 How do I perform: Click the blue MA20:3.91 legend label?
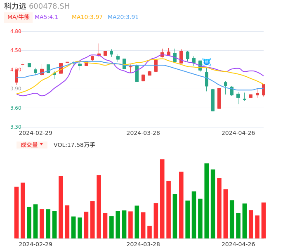pyautogui.click(x=123, y=17)
